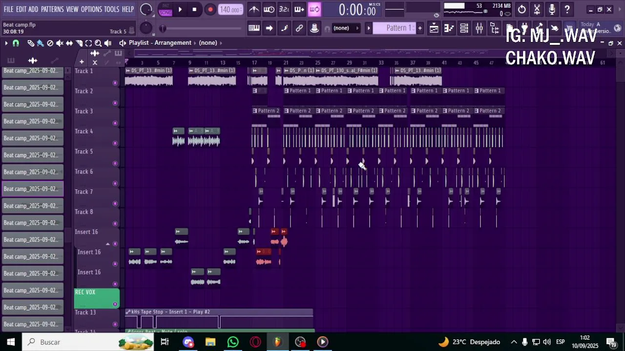Viewport: 625px width, 351px height.
Task: Select the Slice tool in playlist
Action: click(79, 43)
